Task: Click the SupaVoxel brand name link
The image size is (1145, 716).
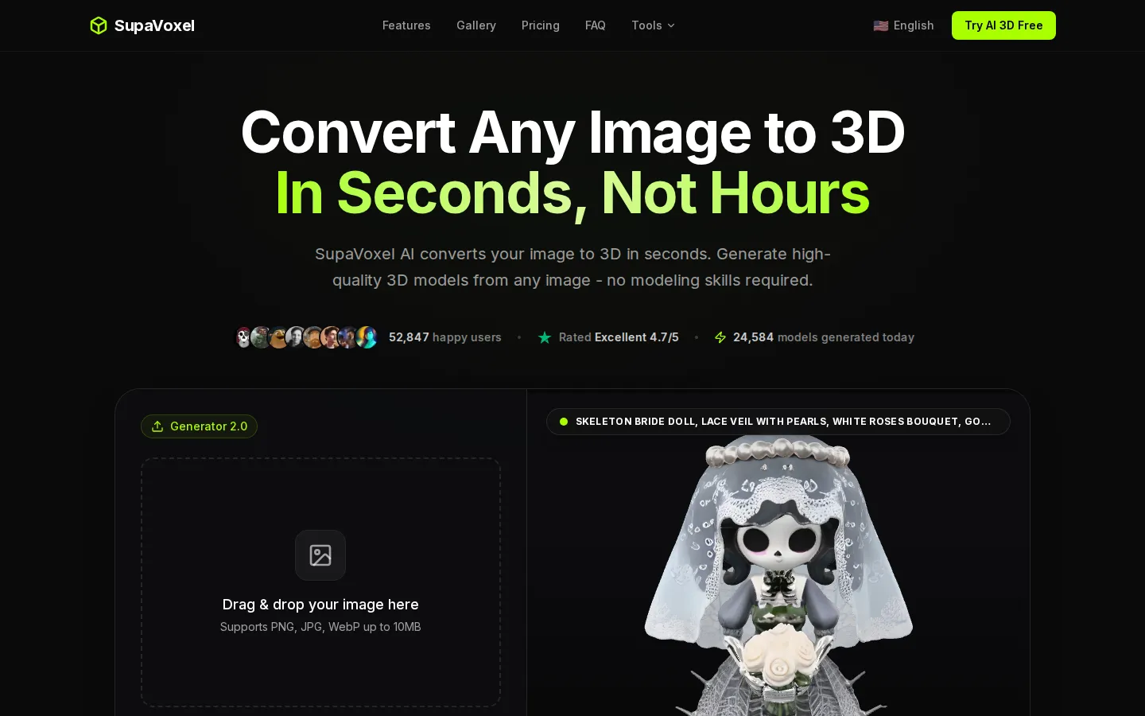Action: pyautogui.click(x=154, y=25)
